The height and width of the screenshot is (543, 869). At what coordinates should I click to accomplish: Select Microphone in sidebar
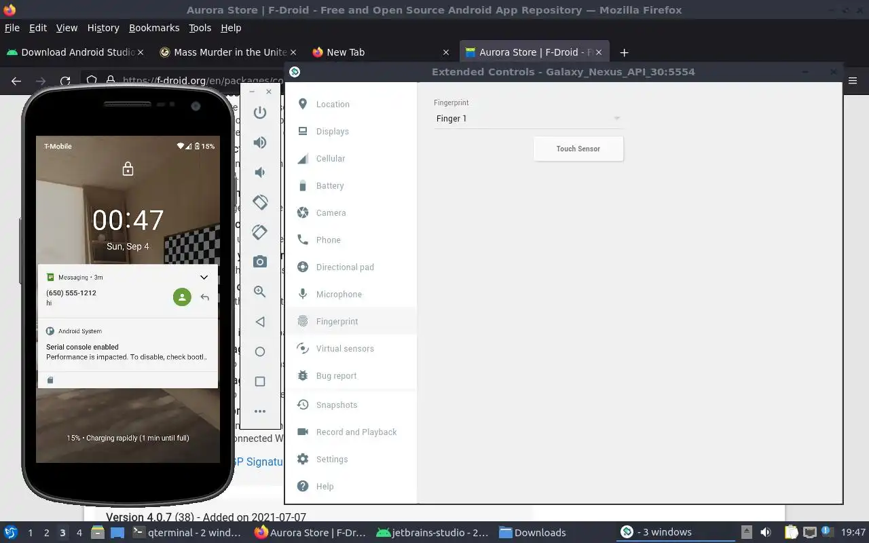(x=351, y=294)
